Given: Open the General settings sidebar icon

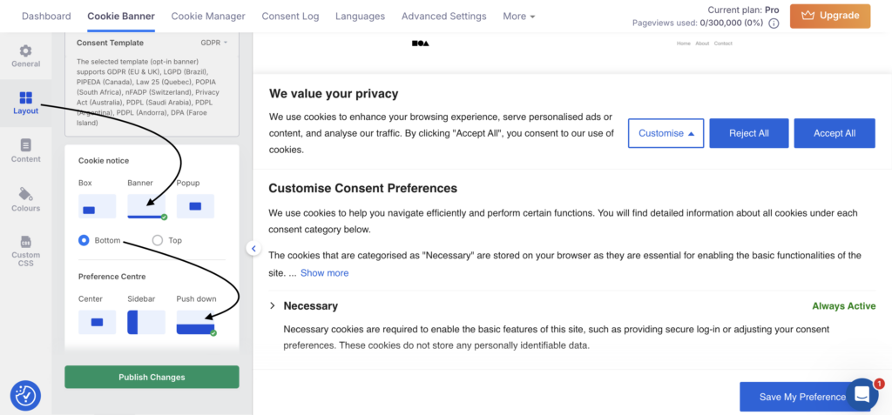Looking at the screenshot, I should 25,56.
